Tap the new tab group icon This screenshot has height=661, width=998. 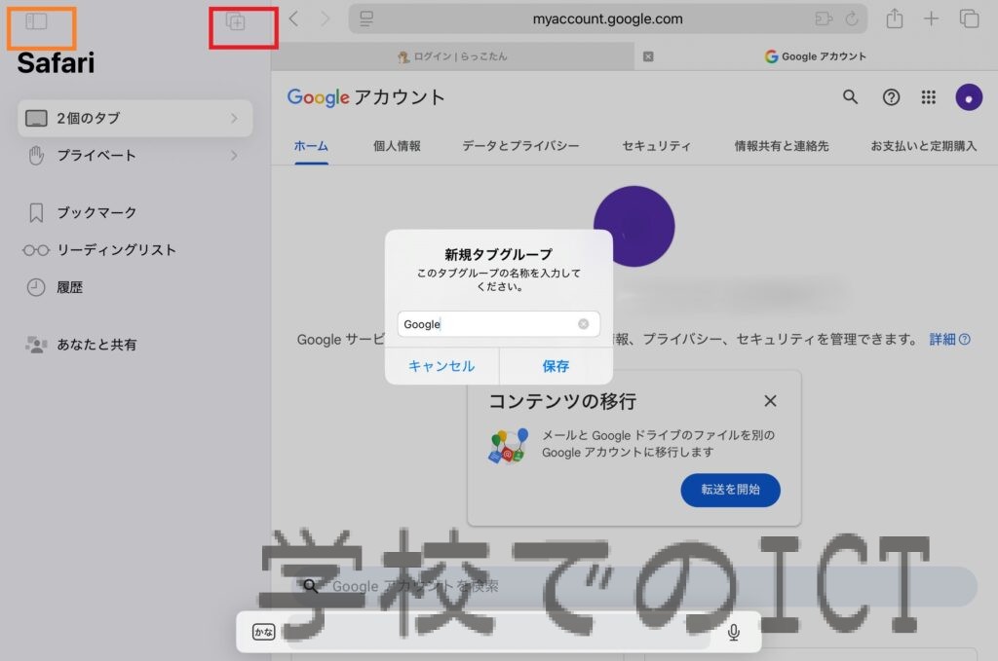pos(236,22)
